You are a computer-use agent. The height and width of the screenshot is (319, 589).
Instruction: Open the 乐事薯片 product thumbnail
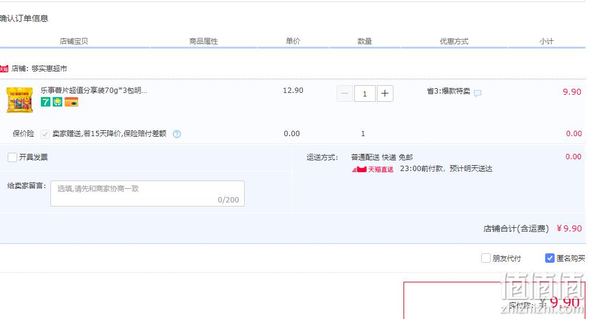[20, 100]
